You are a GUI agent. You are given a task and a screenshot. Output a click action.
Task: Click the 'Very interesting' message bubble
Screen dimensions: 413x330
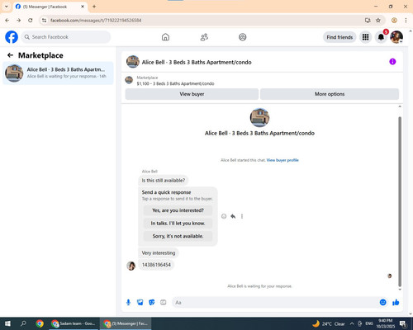[x=159, y=252]
